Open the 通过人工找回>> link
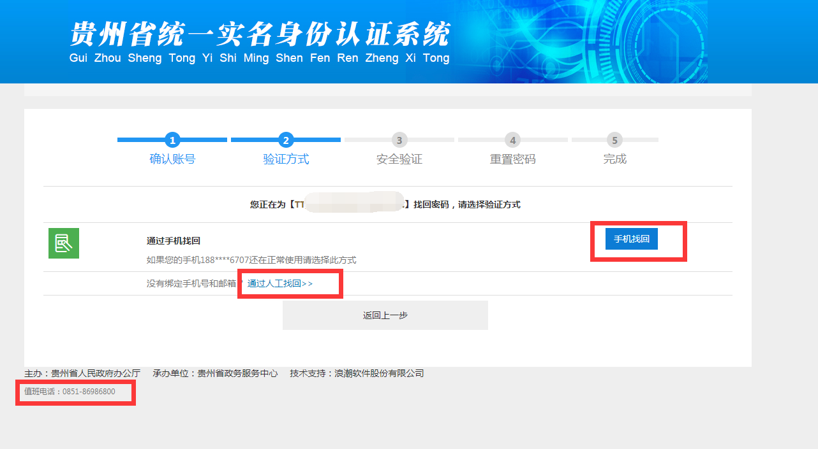 click(280, 283)
